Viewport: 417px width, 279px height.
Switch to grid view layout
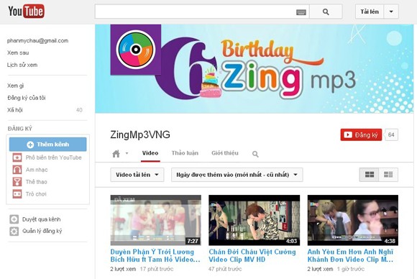tap(369, 175)
